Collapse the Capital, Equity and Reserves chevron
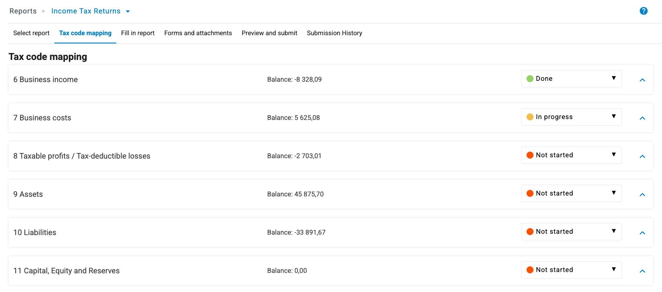Screen dimensions: 662x292 click(x=642, y=271)
